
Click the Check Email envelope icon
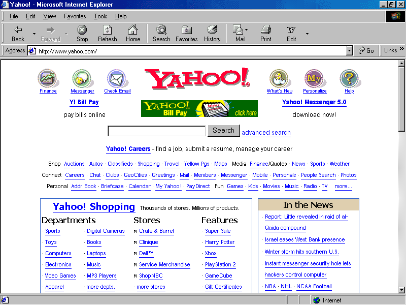117,78
